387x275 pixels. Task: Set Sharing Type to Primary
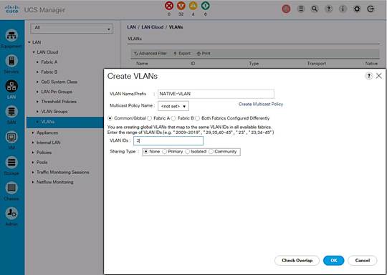165,152
